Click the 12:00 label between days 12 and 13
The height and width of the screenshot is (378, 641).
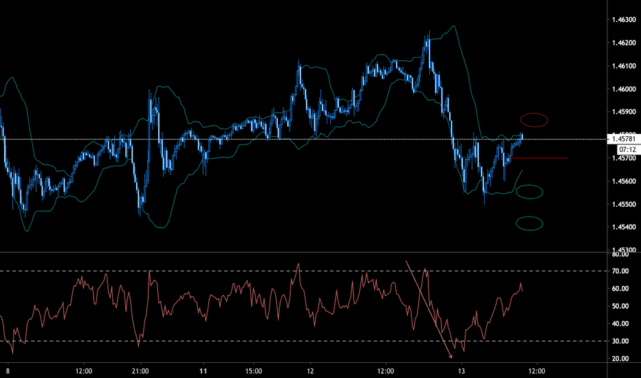(386, 371)
